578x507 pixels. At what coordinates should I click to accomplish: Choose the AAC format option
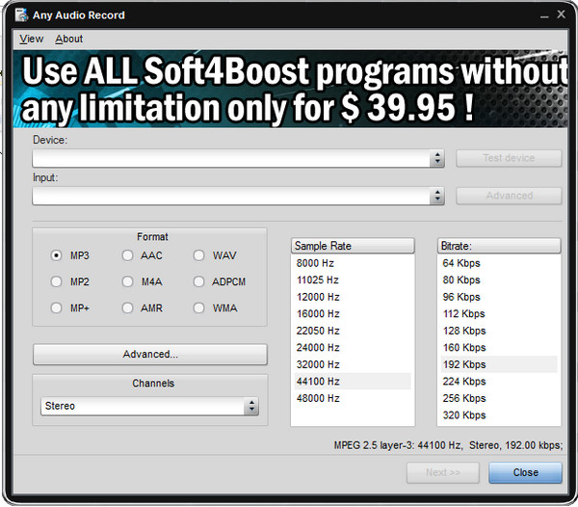[128, 256]
